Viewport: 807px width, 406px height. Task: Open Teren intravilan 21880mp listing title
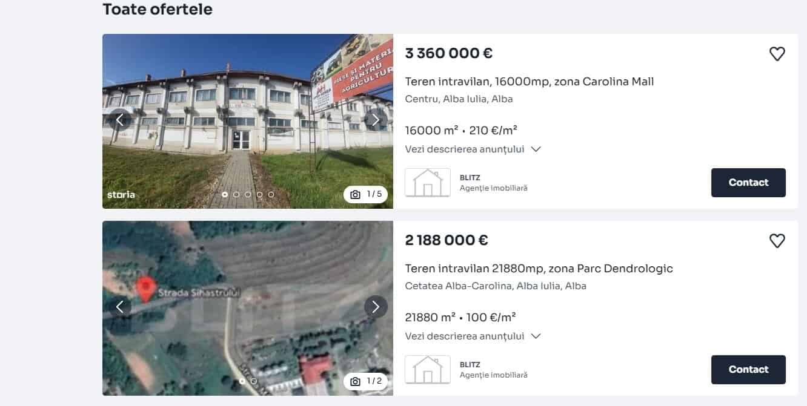(539, 269)
